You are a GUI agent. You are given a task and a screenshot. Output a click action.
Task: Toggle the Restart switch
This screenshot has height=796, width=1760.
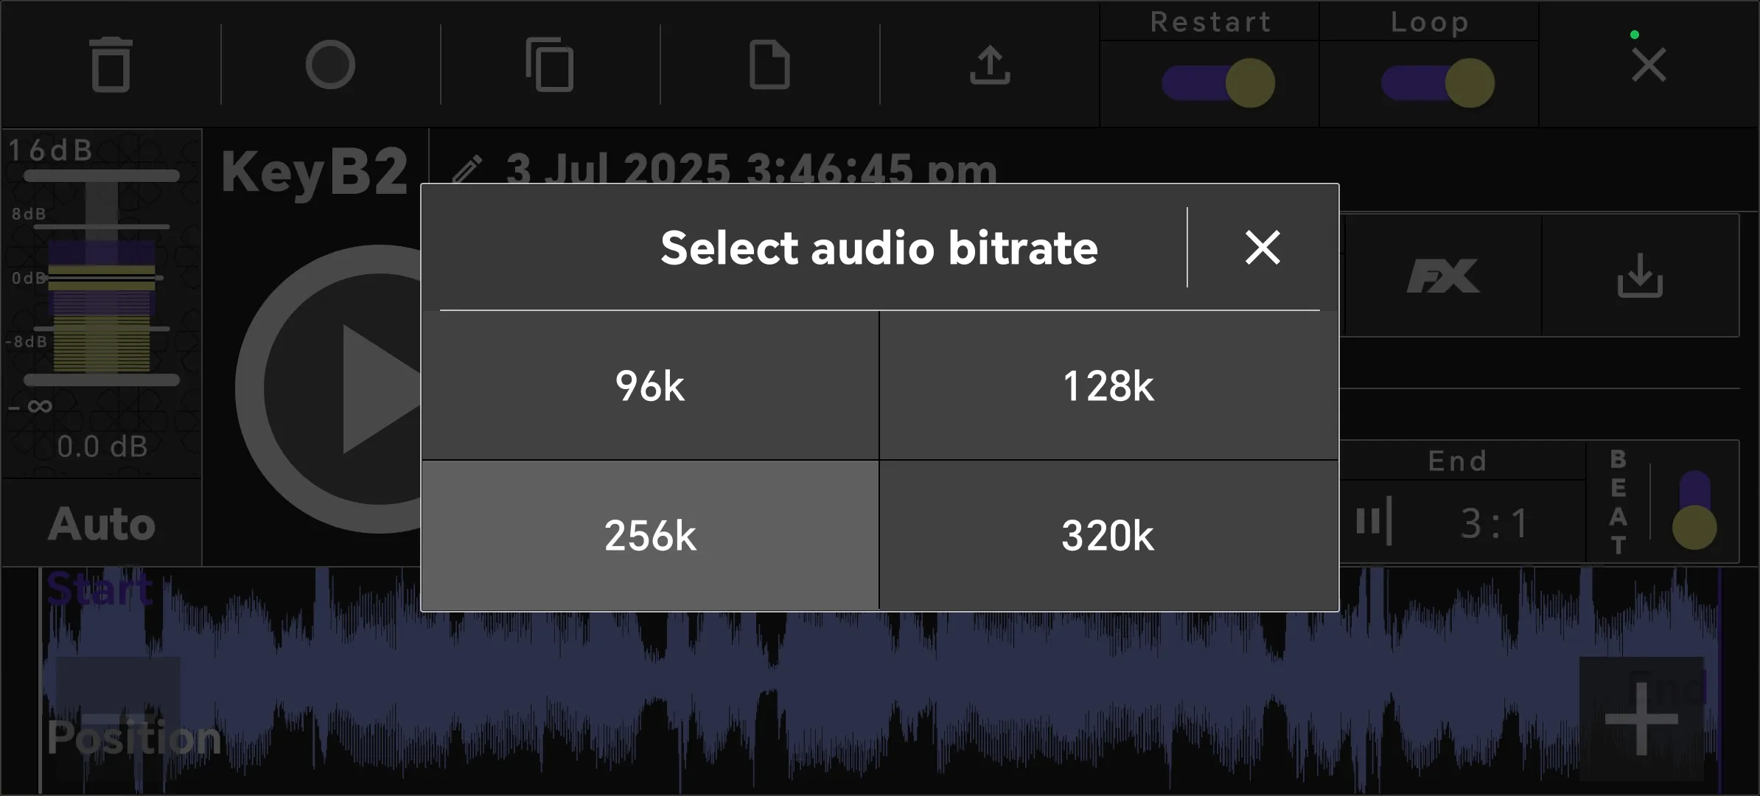1218,83
